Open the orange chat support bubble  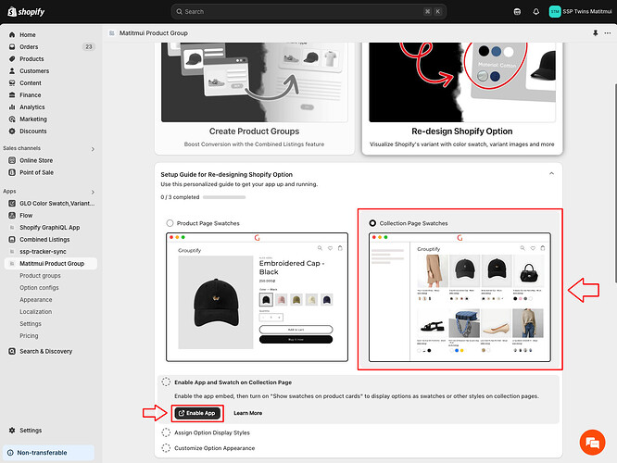[x=589, y=440]
